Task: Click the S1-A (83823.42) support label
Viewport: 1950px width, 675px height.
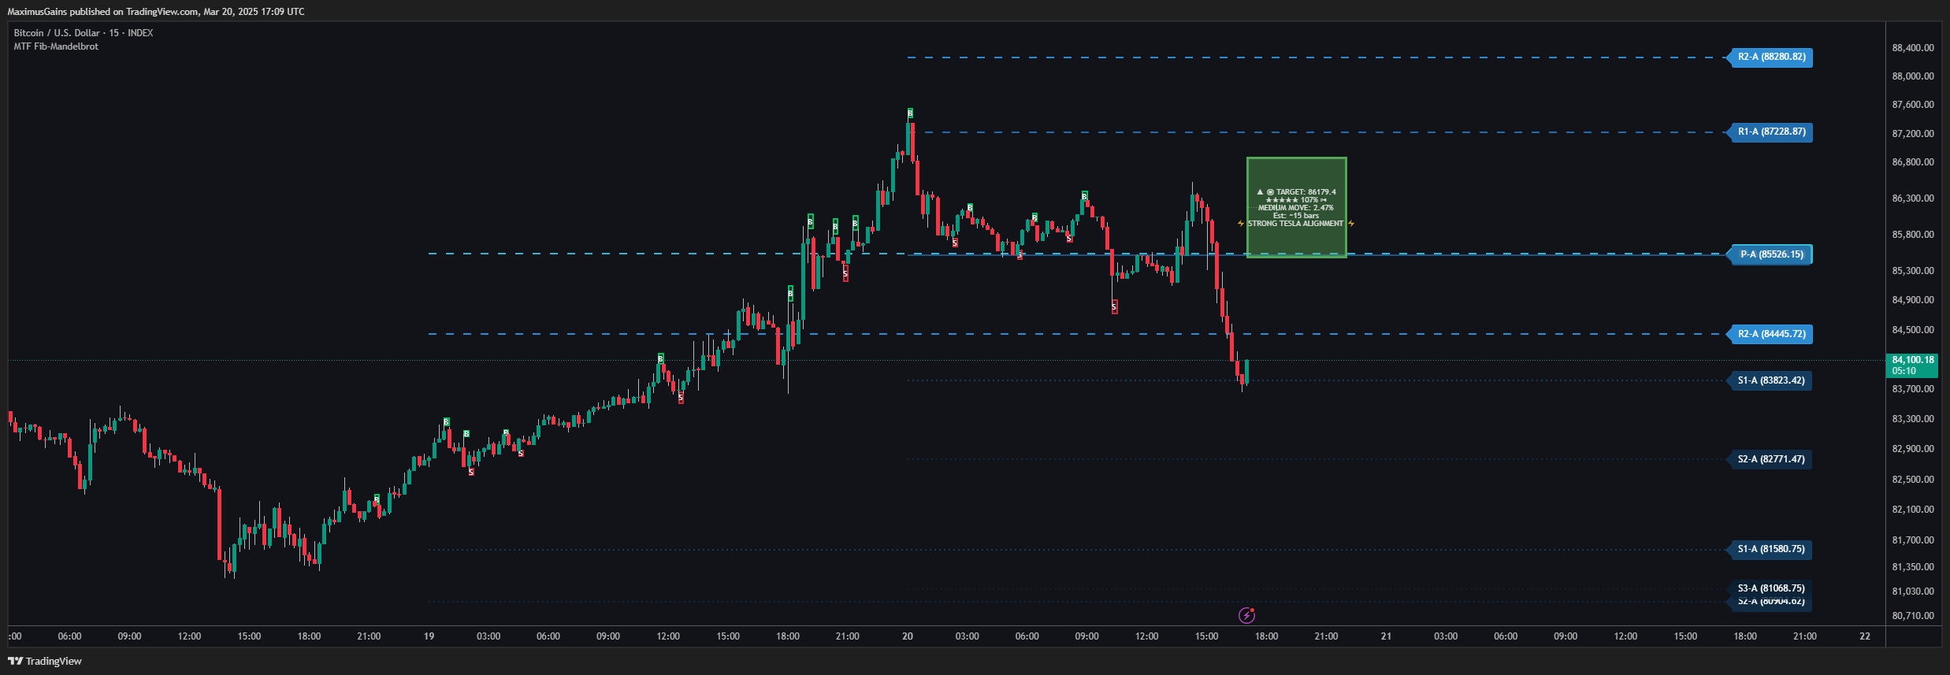Action: point(1770,380)
